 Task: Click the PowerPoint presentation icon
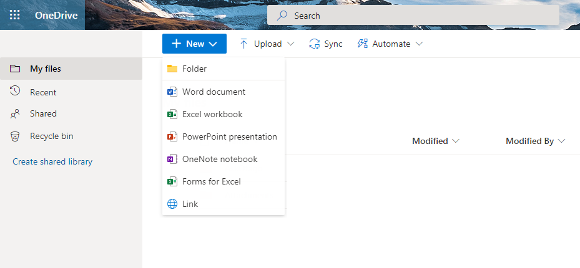172,136
